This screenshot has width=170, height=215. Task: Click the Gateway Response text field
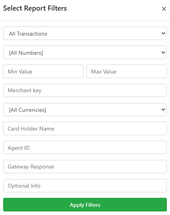(x=85, y=167)
